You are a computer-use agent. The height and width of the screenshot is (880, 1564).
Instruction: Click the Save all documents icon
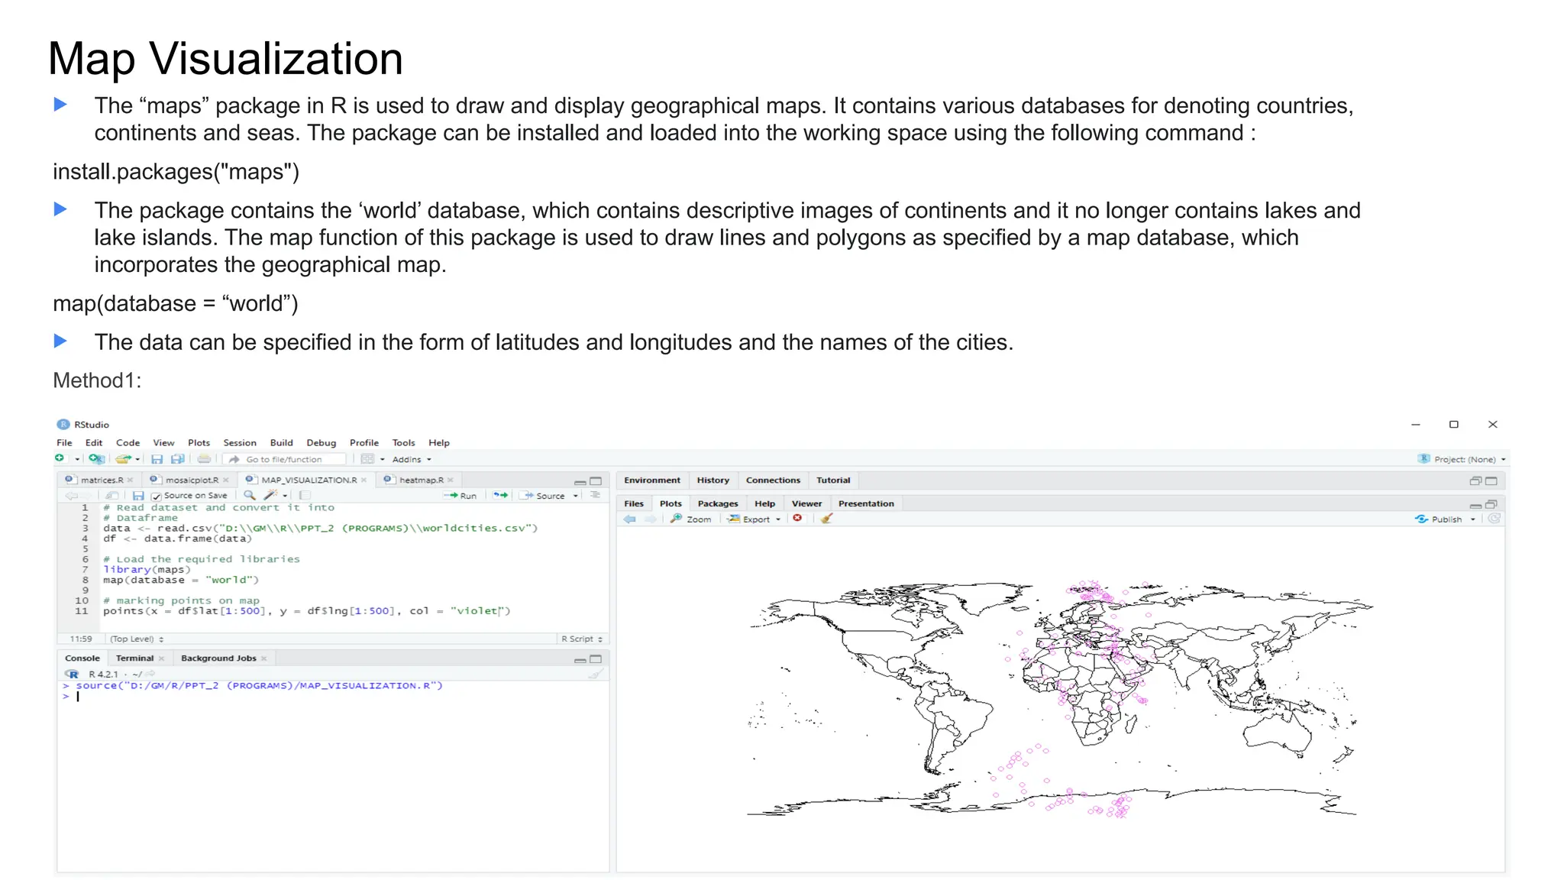pyautogui.click(x=177, y=459)
